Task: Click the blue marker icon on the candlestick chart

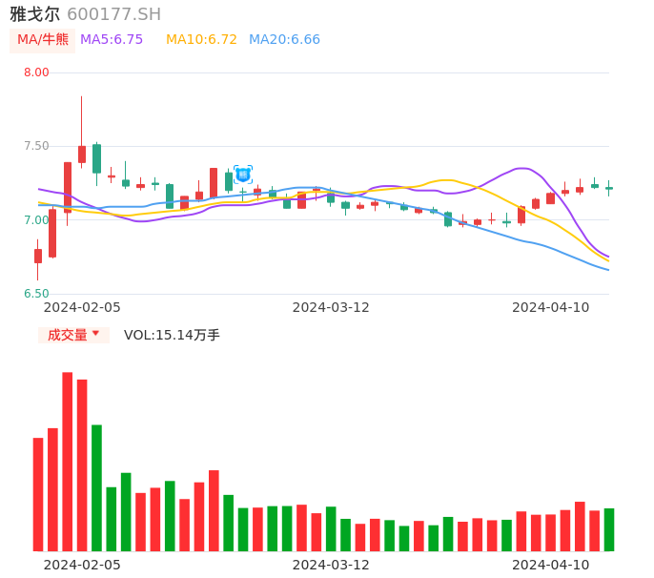Action: click(243, 175)
